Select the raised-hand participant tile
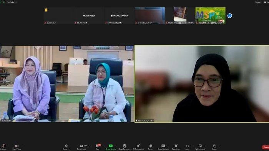The height and width of the screenshot is (151, 269). point(59,16)
